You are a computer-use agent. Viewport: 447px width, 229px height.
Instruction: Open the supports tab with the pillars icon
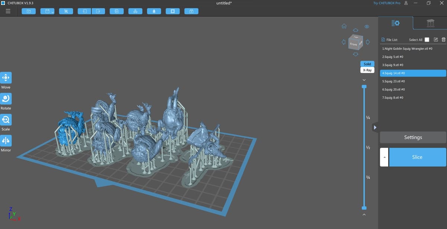click(430, 23)
